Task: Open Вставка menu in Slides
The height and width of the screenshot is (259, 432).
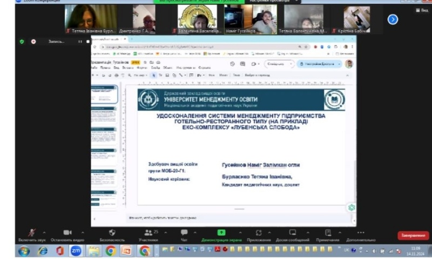Action: tap(128, 67)
